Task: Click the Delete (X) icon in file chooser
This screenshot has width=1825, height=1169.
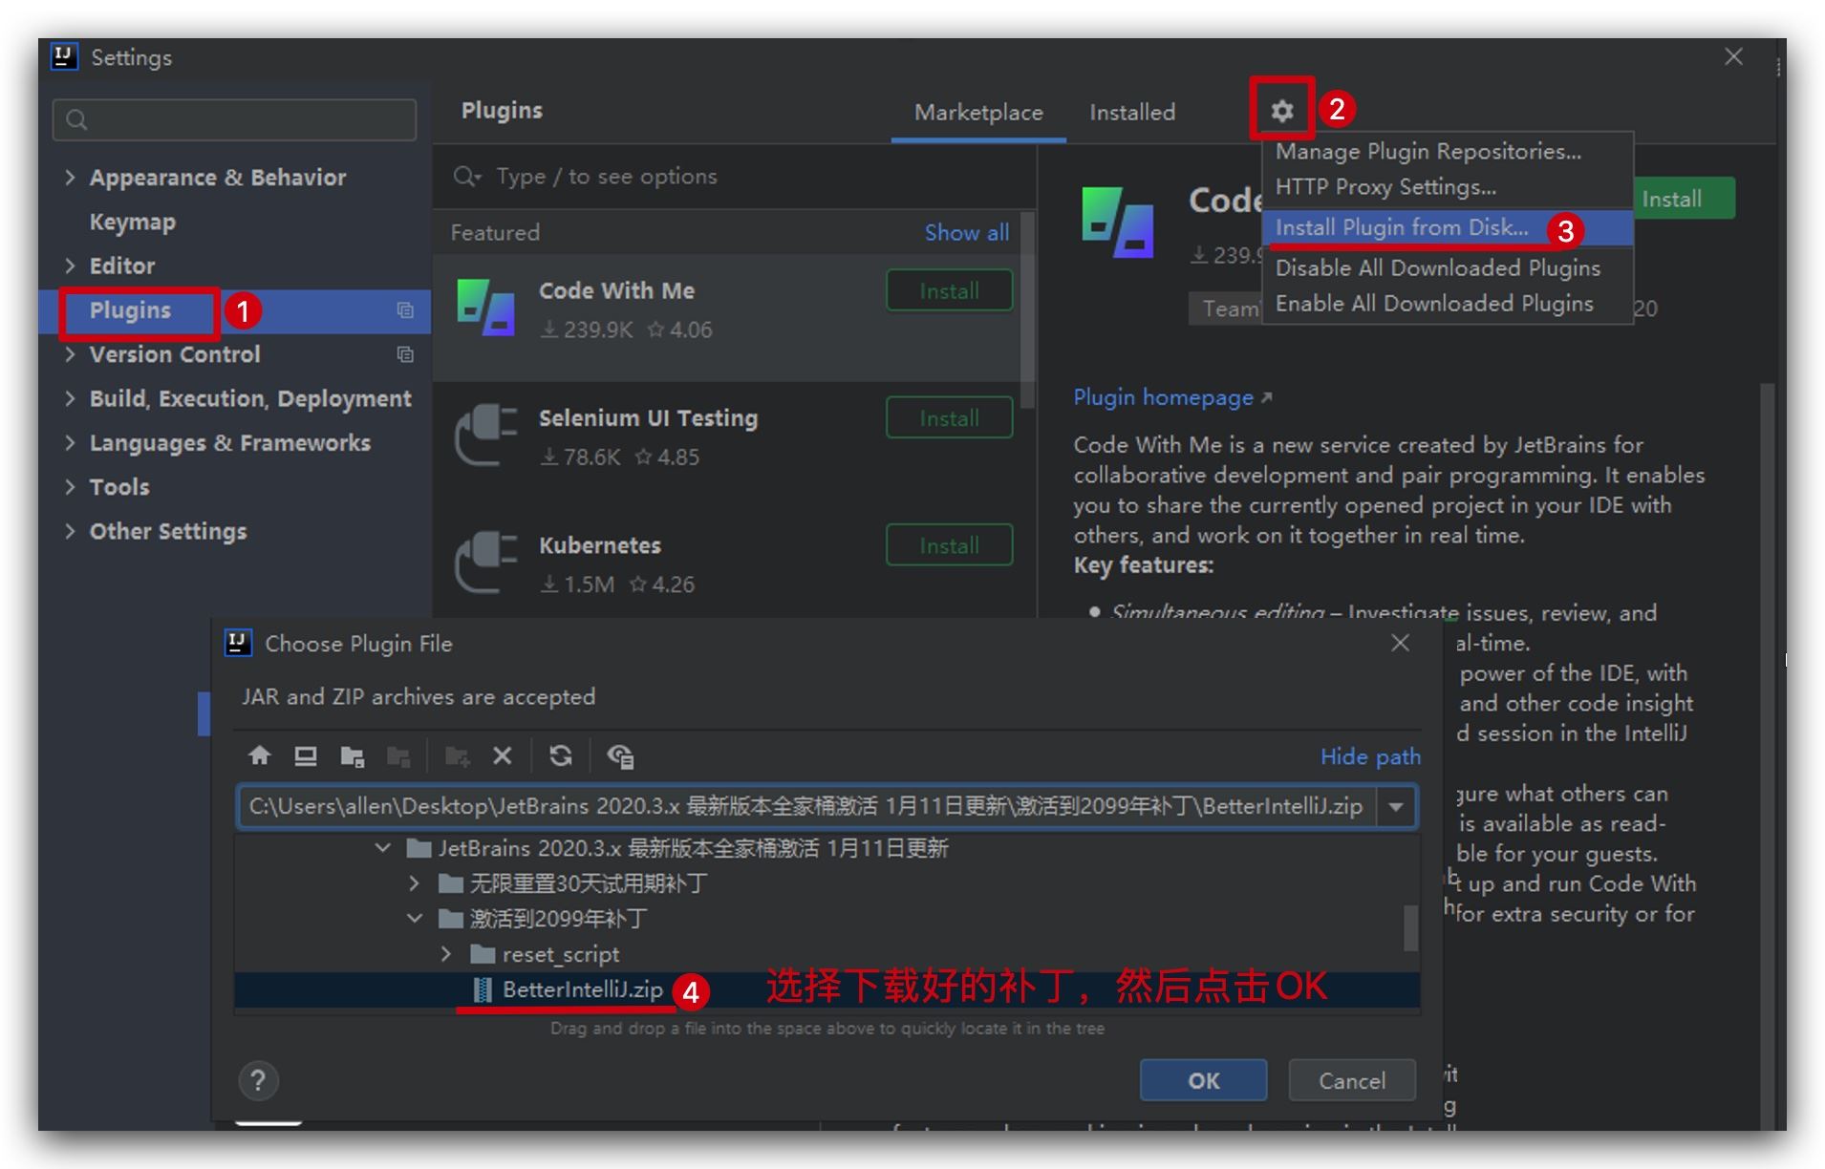Action: point(503,756)
